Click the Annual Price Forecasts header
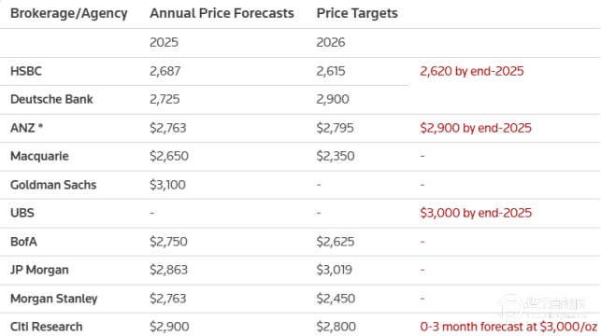 click(222, 13)
